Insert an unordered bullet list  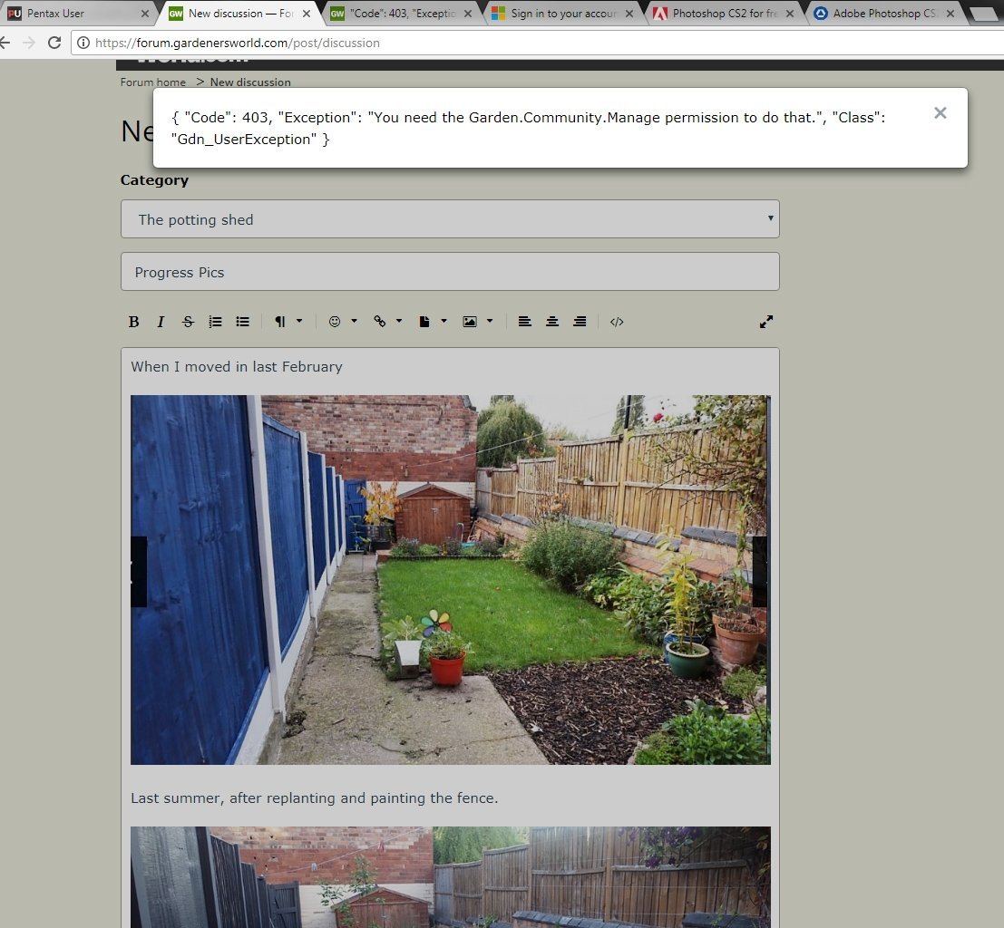point(243,322)
